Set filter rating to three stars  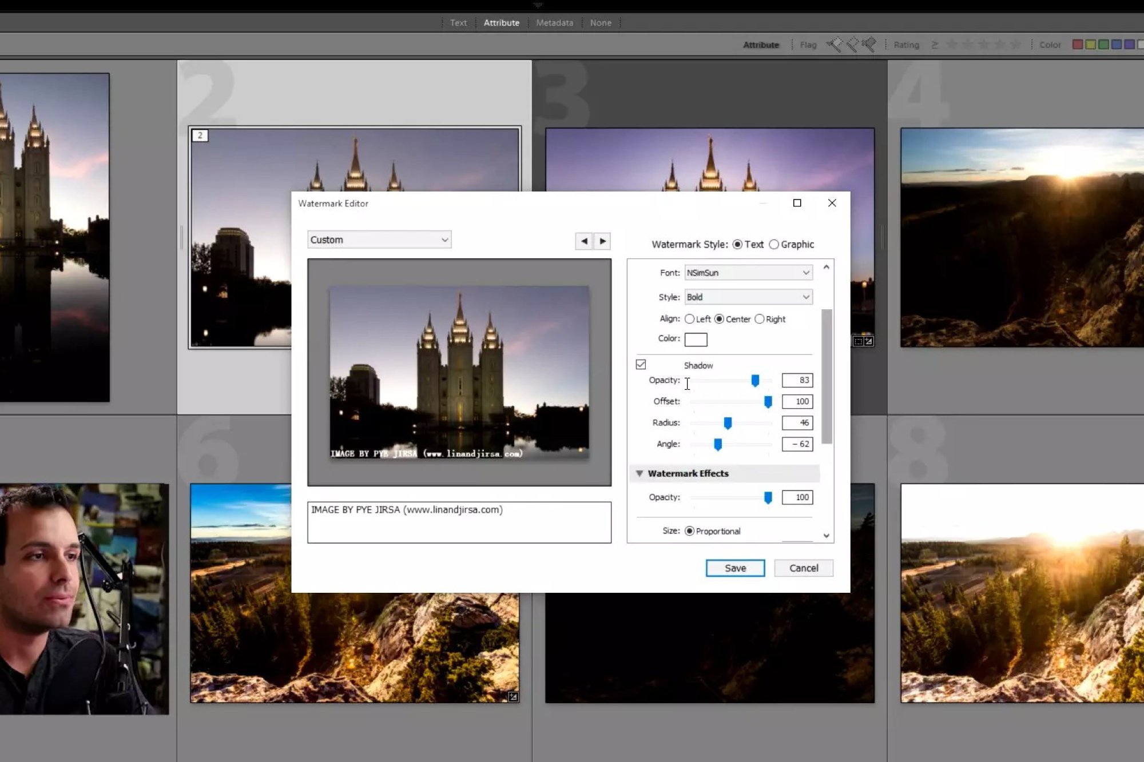pos(984,45)
